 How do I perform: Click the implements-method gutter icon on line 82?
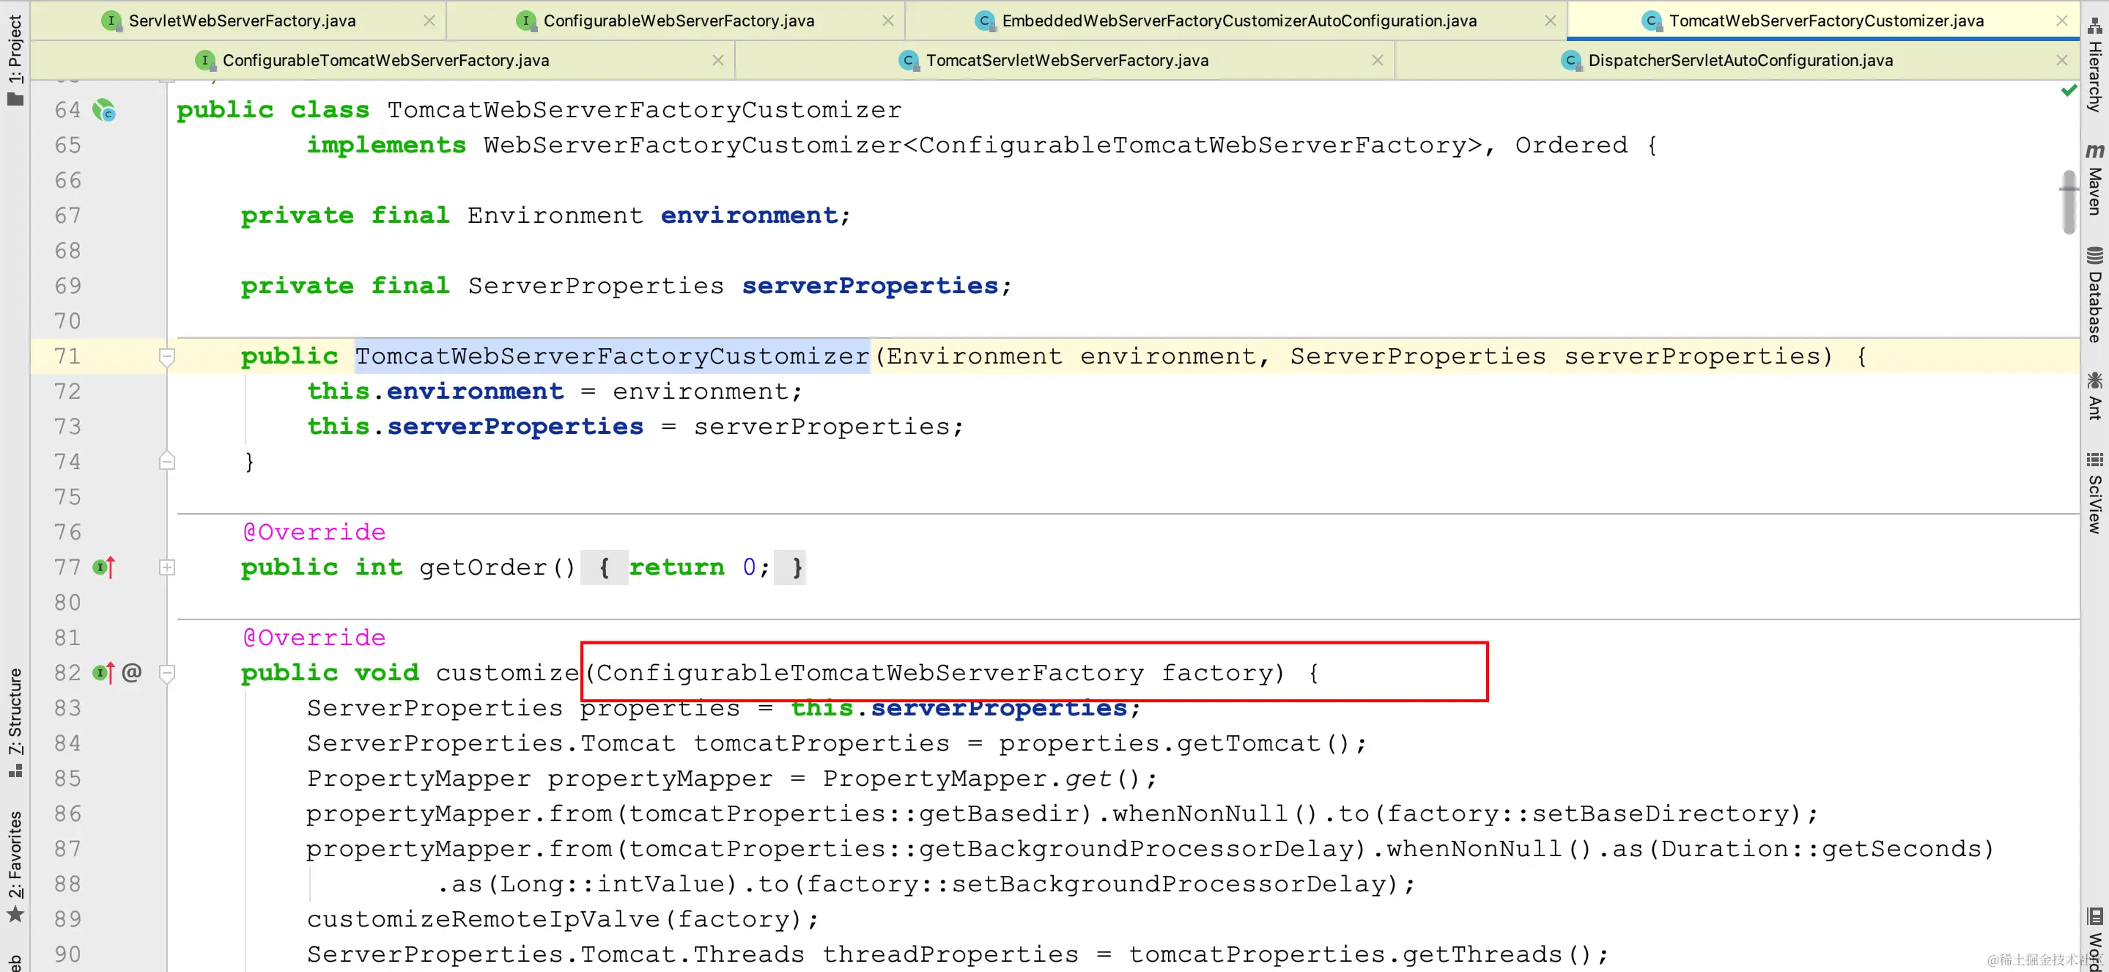click(103, 672)
